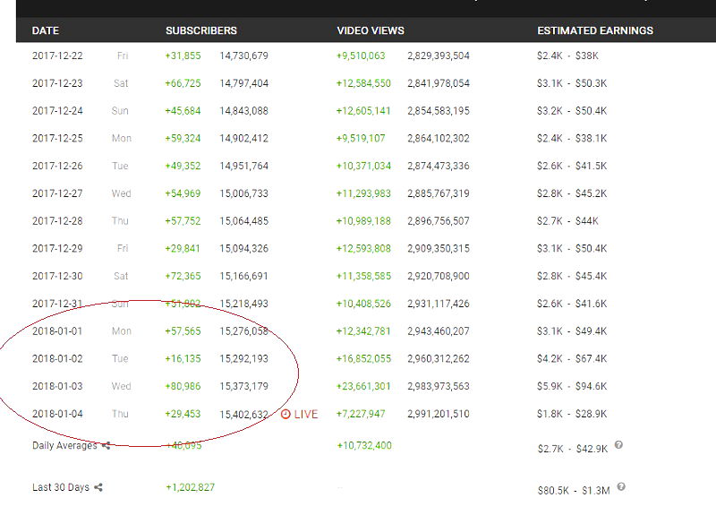Viewport: 716px width, 515px height.
Task: Click the +10,732,400 average views value
Action: 364,445
